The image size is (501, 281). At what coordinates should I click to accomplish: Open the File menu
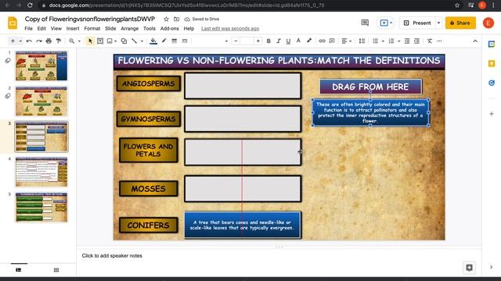(28, 28)
